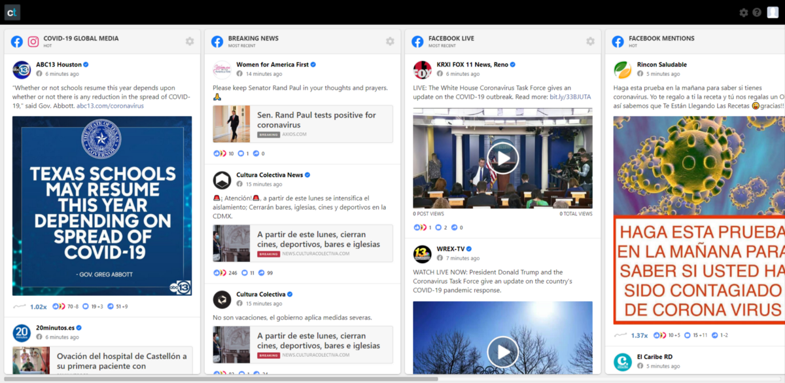
Task: Click Facebook icon in Facebook Mentions header
Action: tap(618, 42)
